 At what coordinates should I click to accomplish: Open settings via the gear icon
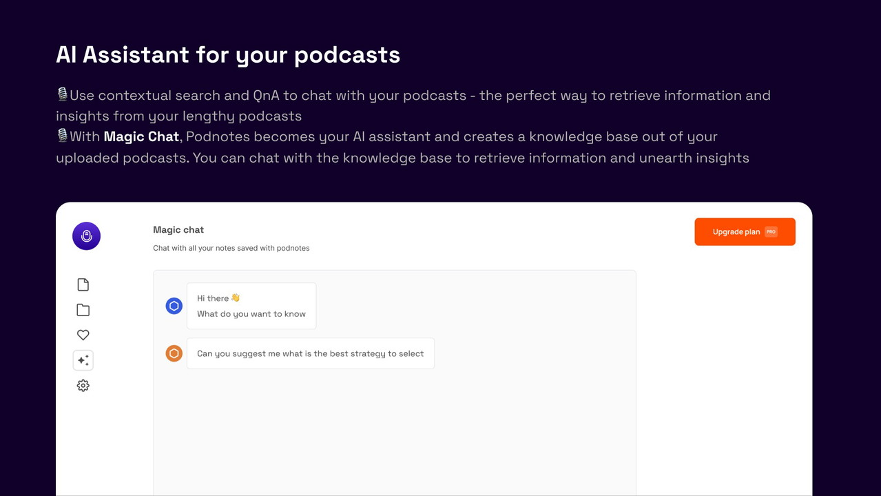83,386
